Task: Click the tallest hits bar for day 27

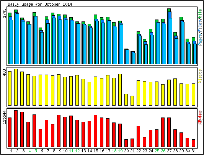Action: pyautogui.click(x=169, y=36)
